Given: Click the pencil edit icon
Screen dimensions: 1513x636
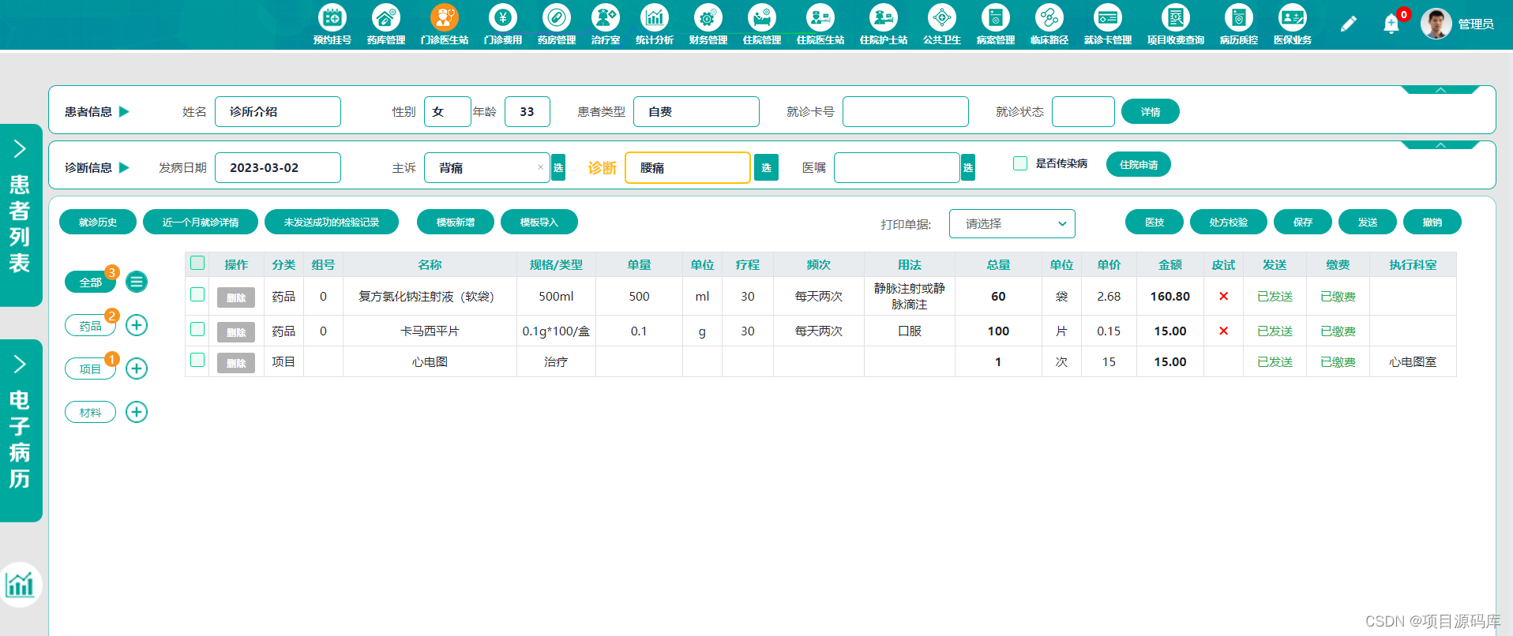Looking at the screenshot, I should click(1349, 24).
